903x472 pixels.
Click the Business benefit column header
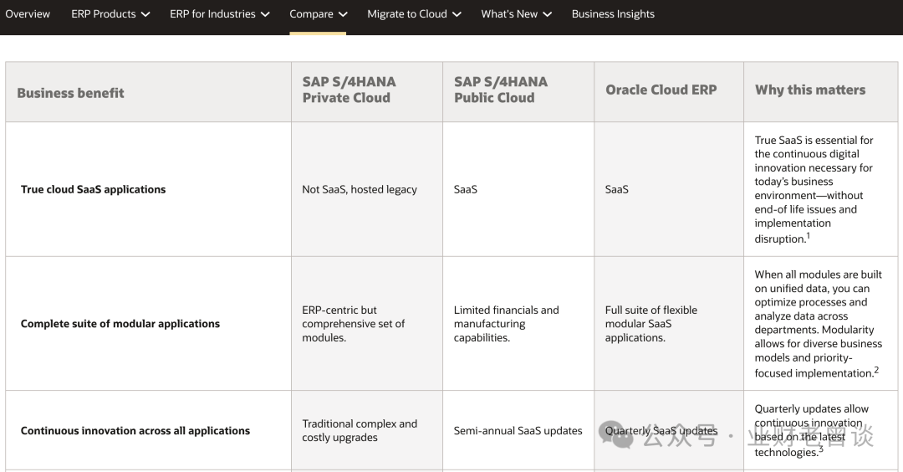[70, 93]
